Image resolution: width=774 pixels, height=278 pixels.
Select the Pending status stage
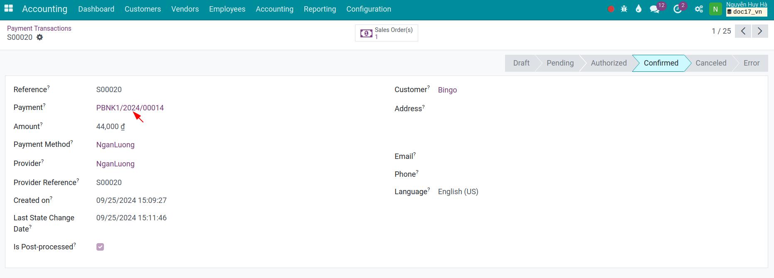click(560, 63)
